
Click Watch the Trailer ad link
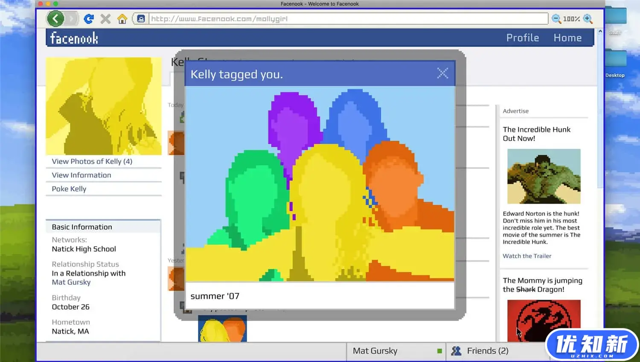click(527, 256)
